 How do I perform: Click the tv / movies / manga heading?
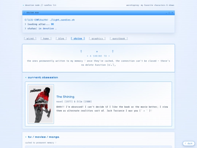click(43, 137)
